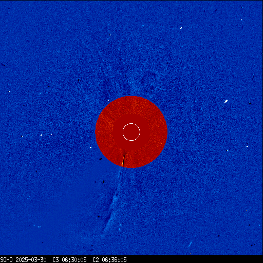Click the dark slanted dash mark near the image edge

coord(3,65)
